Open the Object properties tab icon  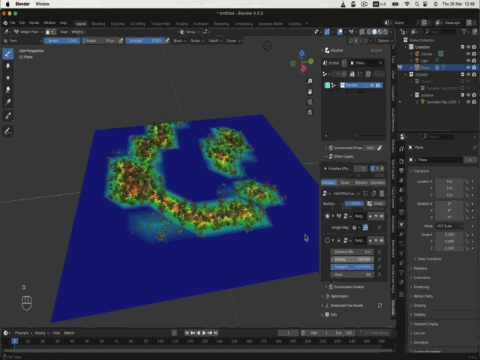(401, 224)
